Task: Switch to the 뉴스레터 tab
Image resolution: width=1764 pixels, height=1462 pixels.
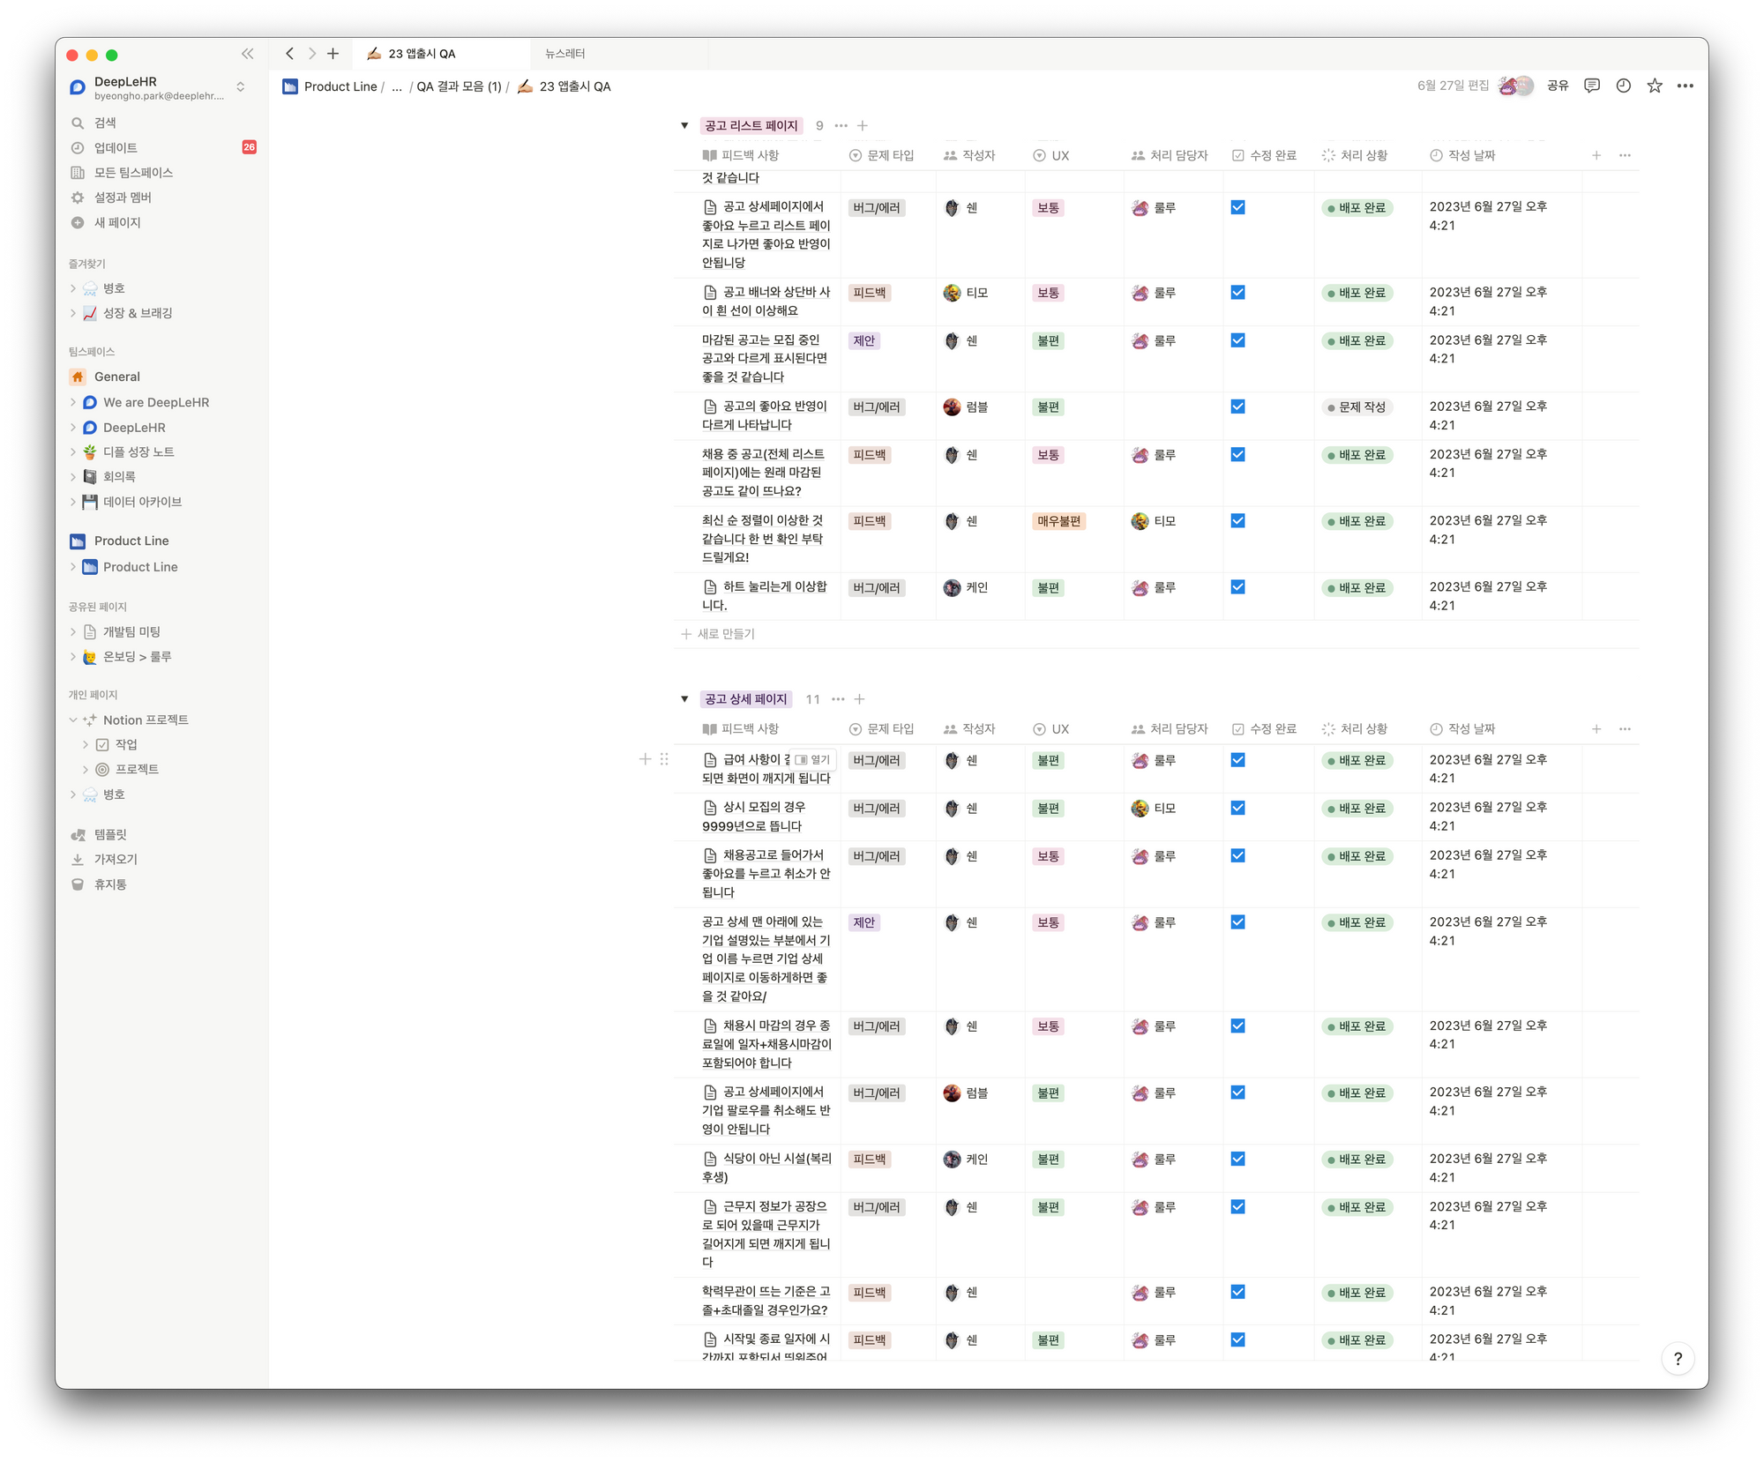Action: 565,54
